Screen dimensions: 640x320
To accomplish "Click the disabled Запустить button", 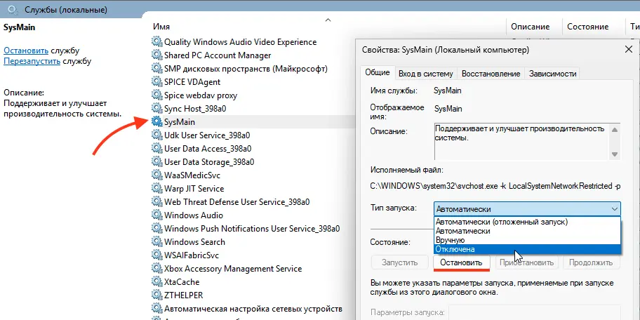I will (x=399, y=262).
